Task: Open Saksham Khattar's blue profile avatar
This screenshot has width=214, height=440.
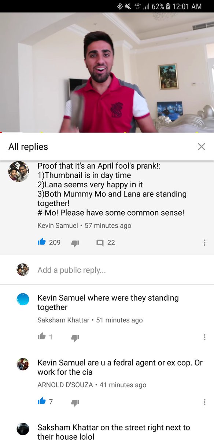Action: click(23, 299)
